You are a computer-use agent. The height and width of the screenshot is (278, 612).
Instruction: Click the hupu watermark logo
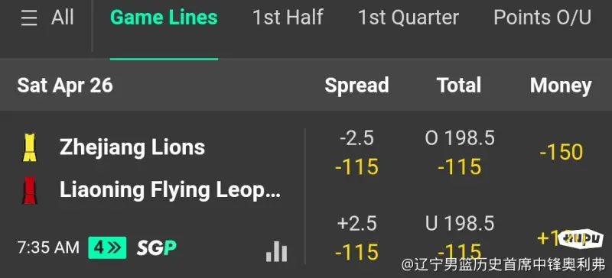click(x=581, y=239)
